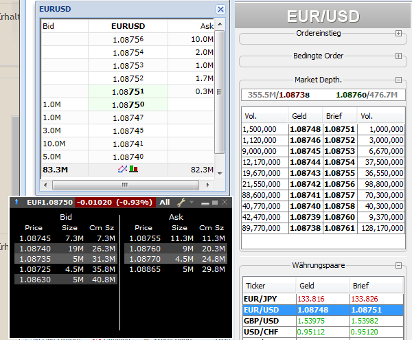This screenshot has height=340, width=412.
Task: Click the Ticker column header in Währungspaare
Action: point(255,286)
